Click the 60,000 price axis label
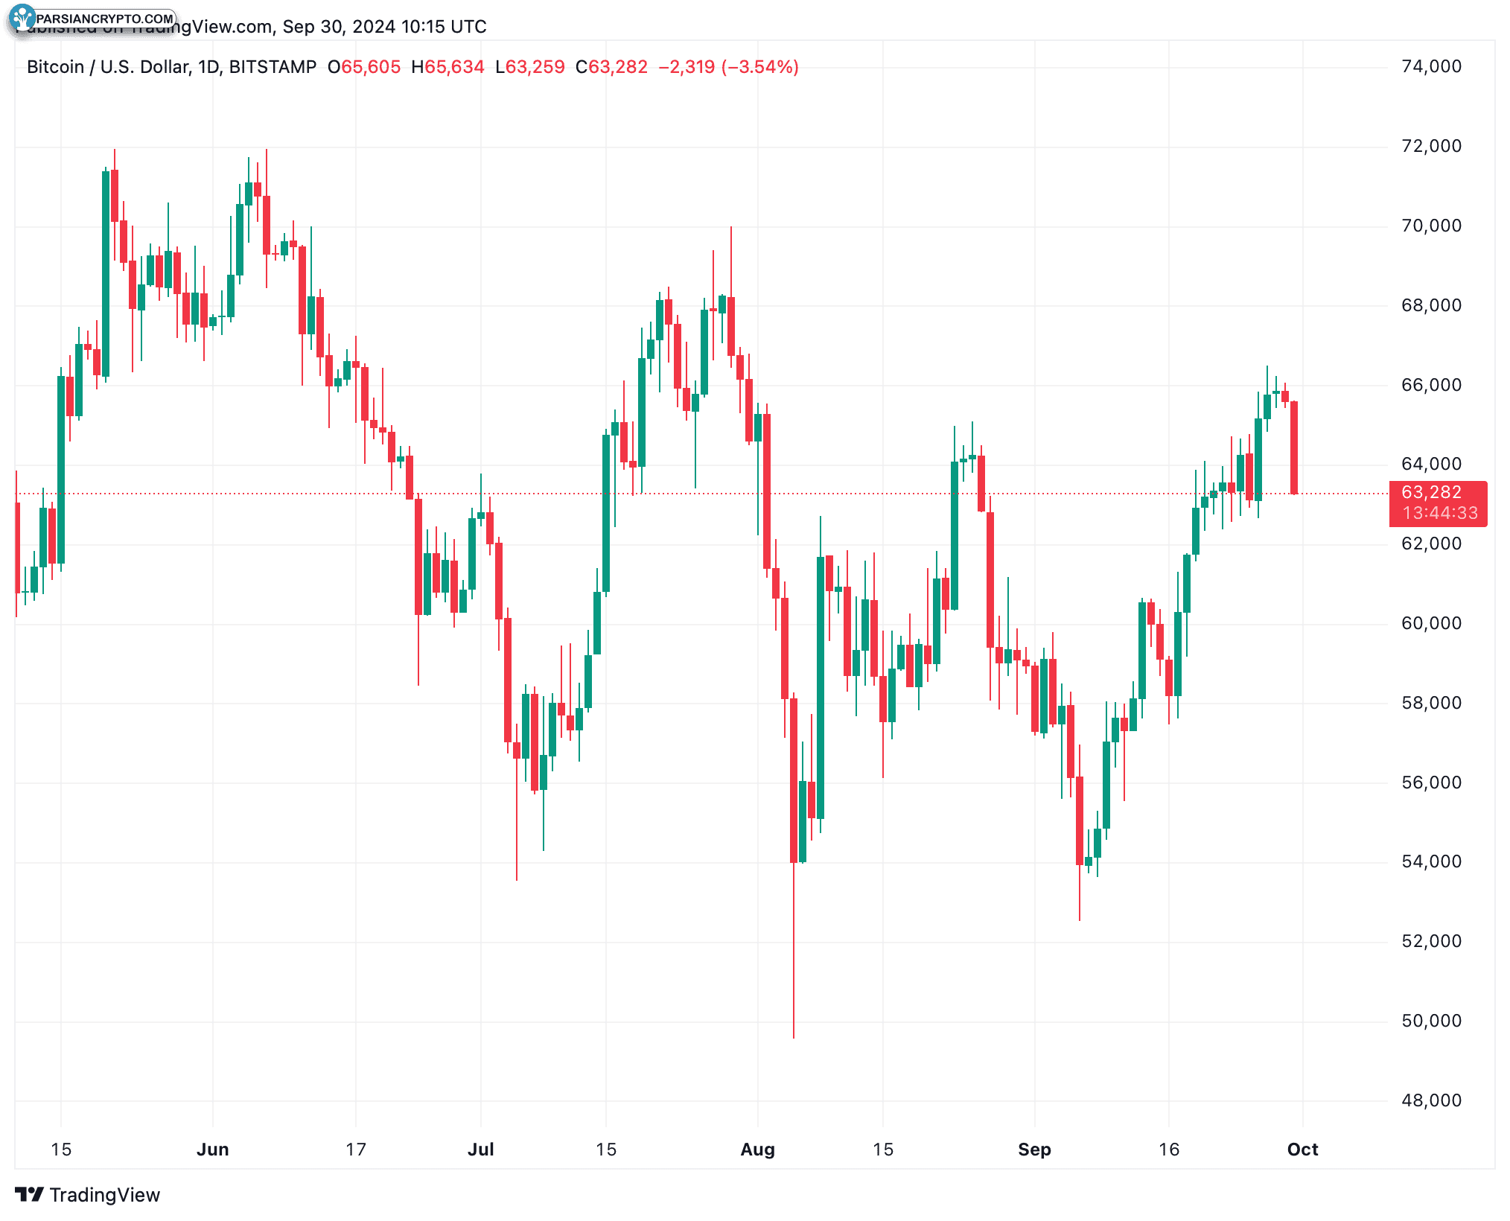This screenshot has height=1221, width=1510. tap(1431, 623)
